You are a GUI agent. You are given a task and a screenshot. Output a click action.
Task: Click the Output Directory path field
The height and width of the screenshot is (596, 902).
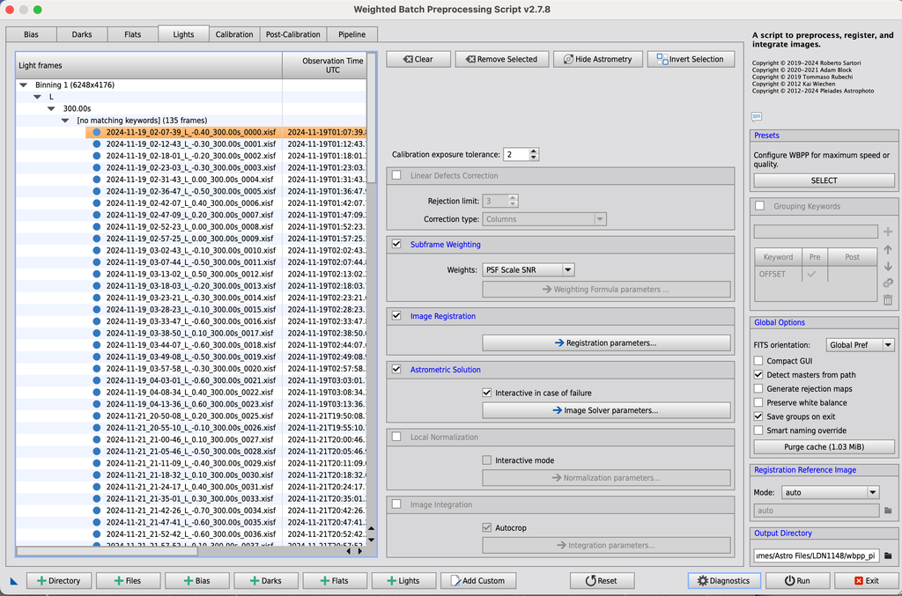(817, 556)
